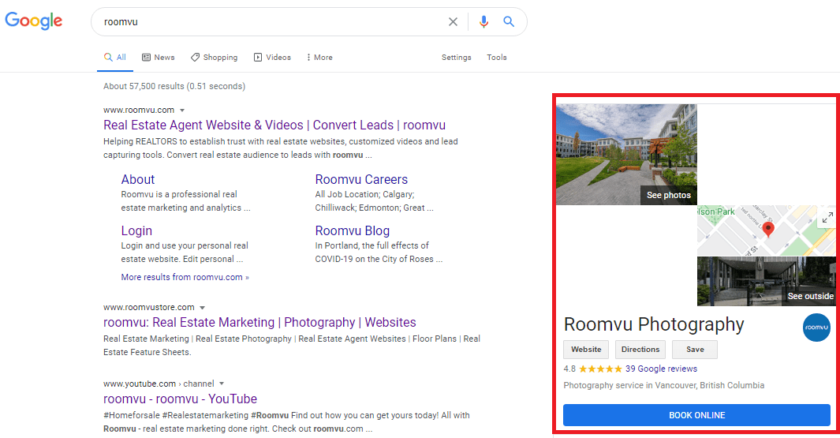This screenshot has height=438, width=840.
Task: Clear the search box with X icon
Action: (x=453, y=22)
